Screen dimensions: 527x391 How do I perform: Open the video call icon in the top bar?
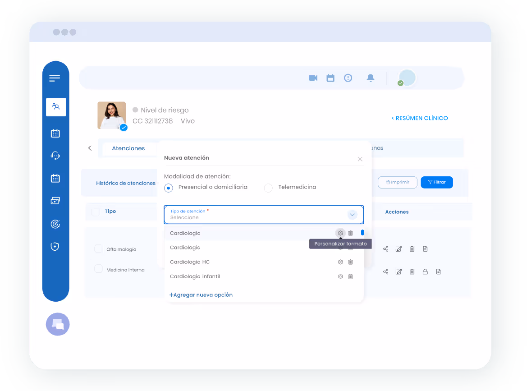coord(312,78)
